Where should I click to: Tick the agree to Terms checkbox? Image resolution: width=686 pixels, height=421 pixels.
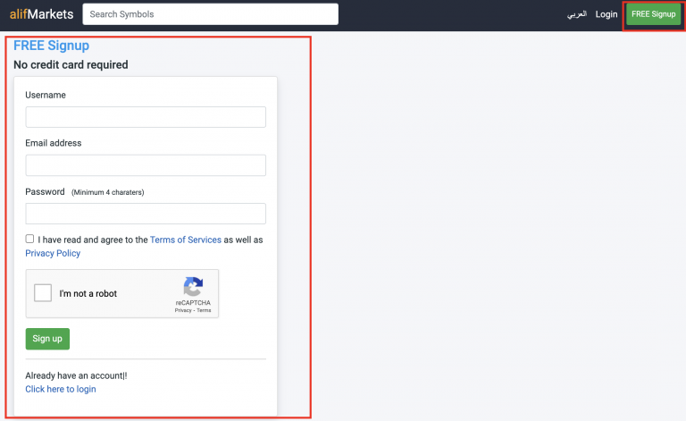[30, 239]
